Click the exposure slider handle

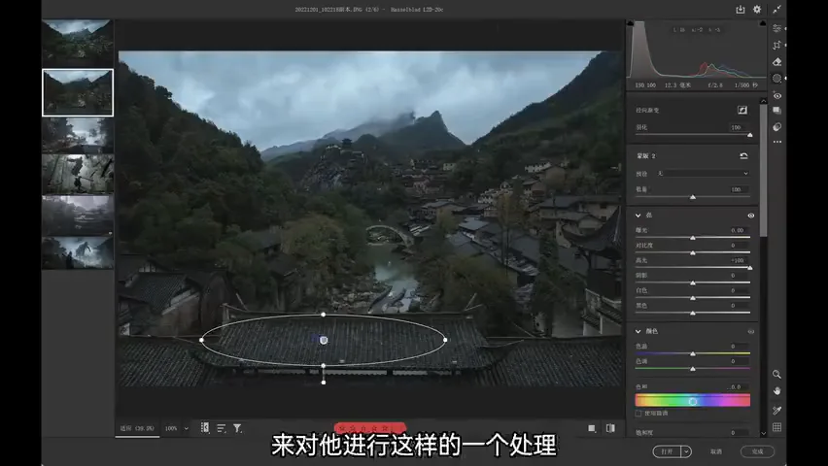pyautogui.click(x=693, y=238)
